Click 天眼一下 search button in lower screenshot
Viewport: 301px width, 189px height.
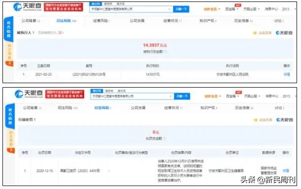coord(182,96)
